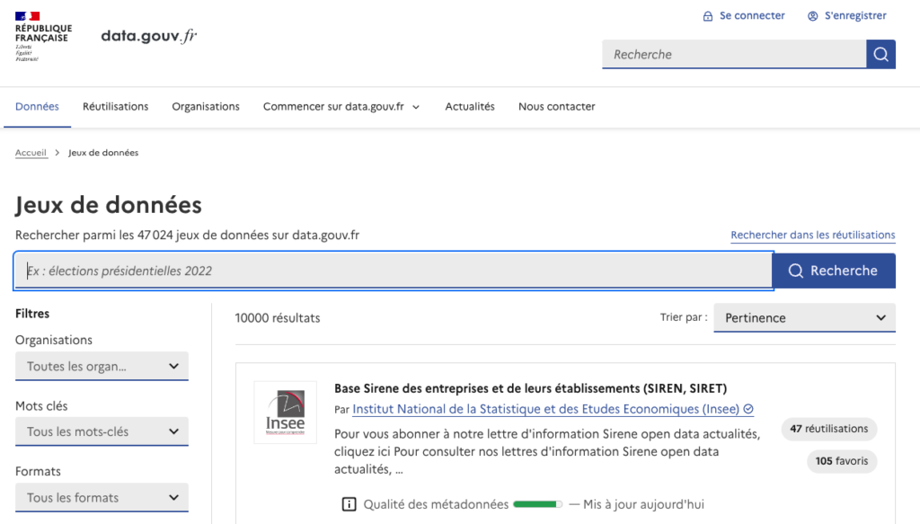Click the magnifier icon in header search
Image resolution: width=920 pixels, height=524 pixels.
click(880, 54)
